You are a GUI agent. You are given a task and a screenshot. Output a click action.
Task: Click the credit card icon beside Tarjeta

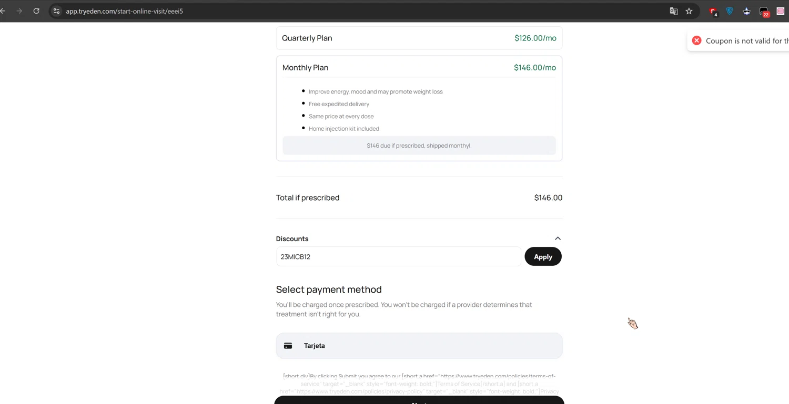[x=288, y=346]
